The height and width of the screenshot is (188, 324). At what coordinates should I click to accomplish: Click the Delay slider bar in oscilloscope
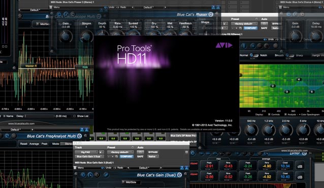coord(40,116)
